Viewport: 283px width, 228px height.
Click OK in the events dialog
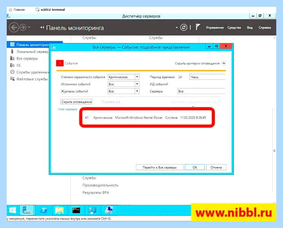click(195, 167)
